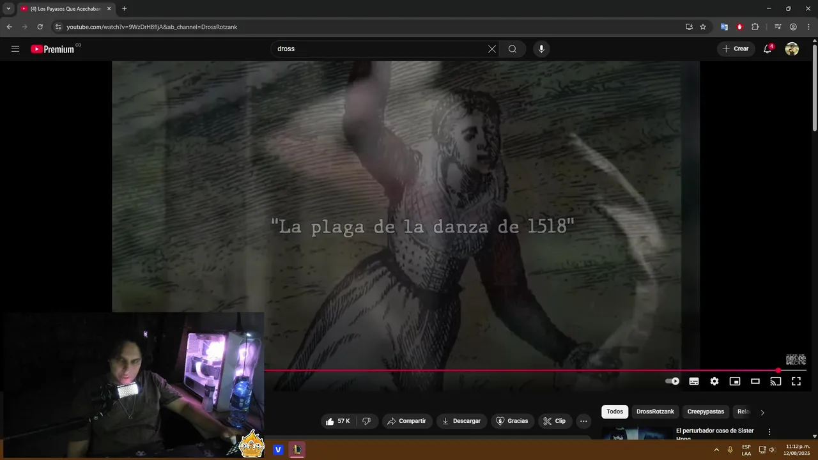Open more actions three-dot menu

(583, 421)
